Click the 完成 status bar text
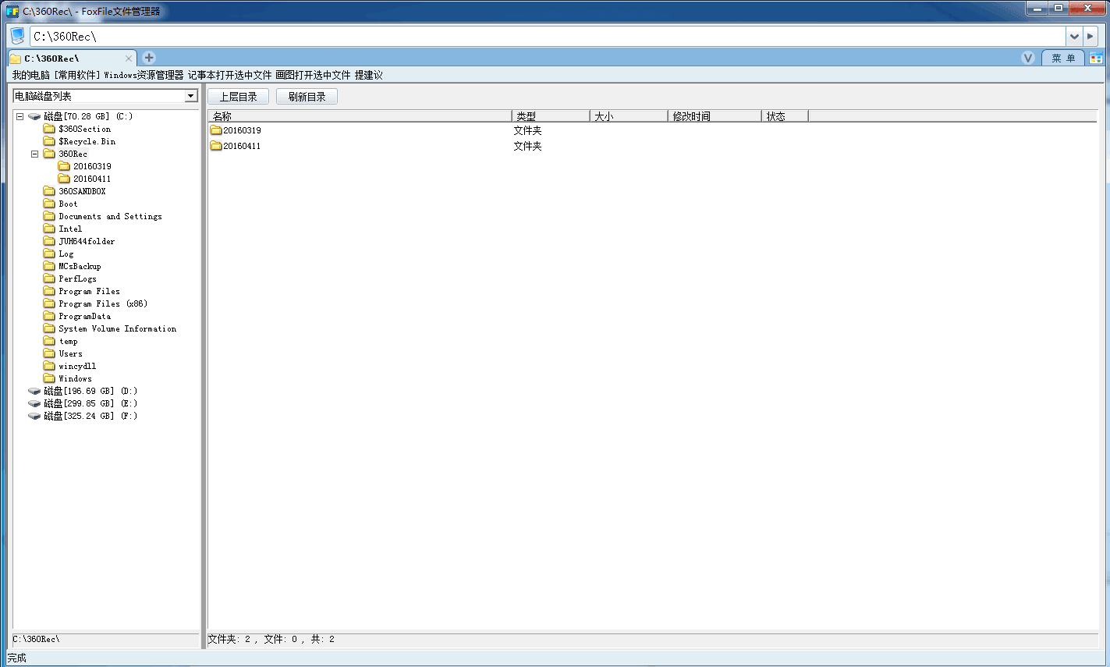Image resolution: width=1110 pixels, height=667 pixels. (16, 658)
